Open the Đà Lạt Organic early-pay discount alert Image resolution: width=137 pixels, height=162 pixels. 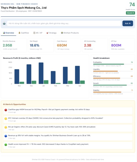pyautogui.click(x=68, y=128)
